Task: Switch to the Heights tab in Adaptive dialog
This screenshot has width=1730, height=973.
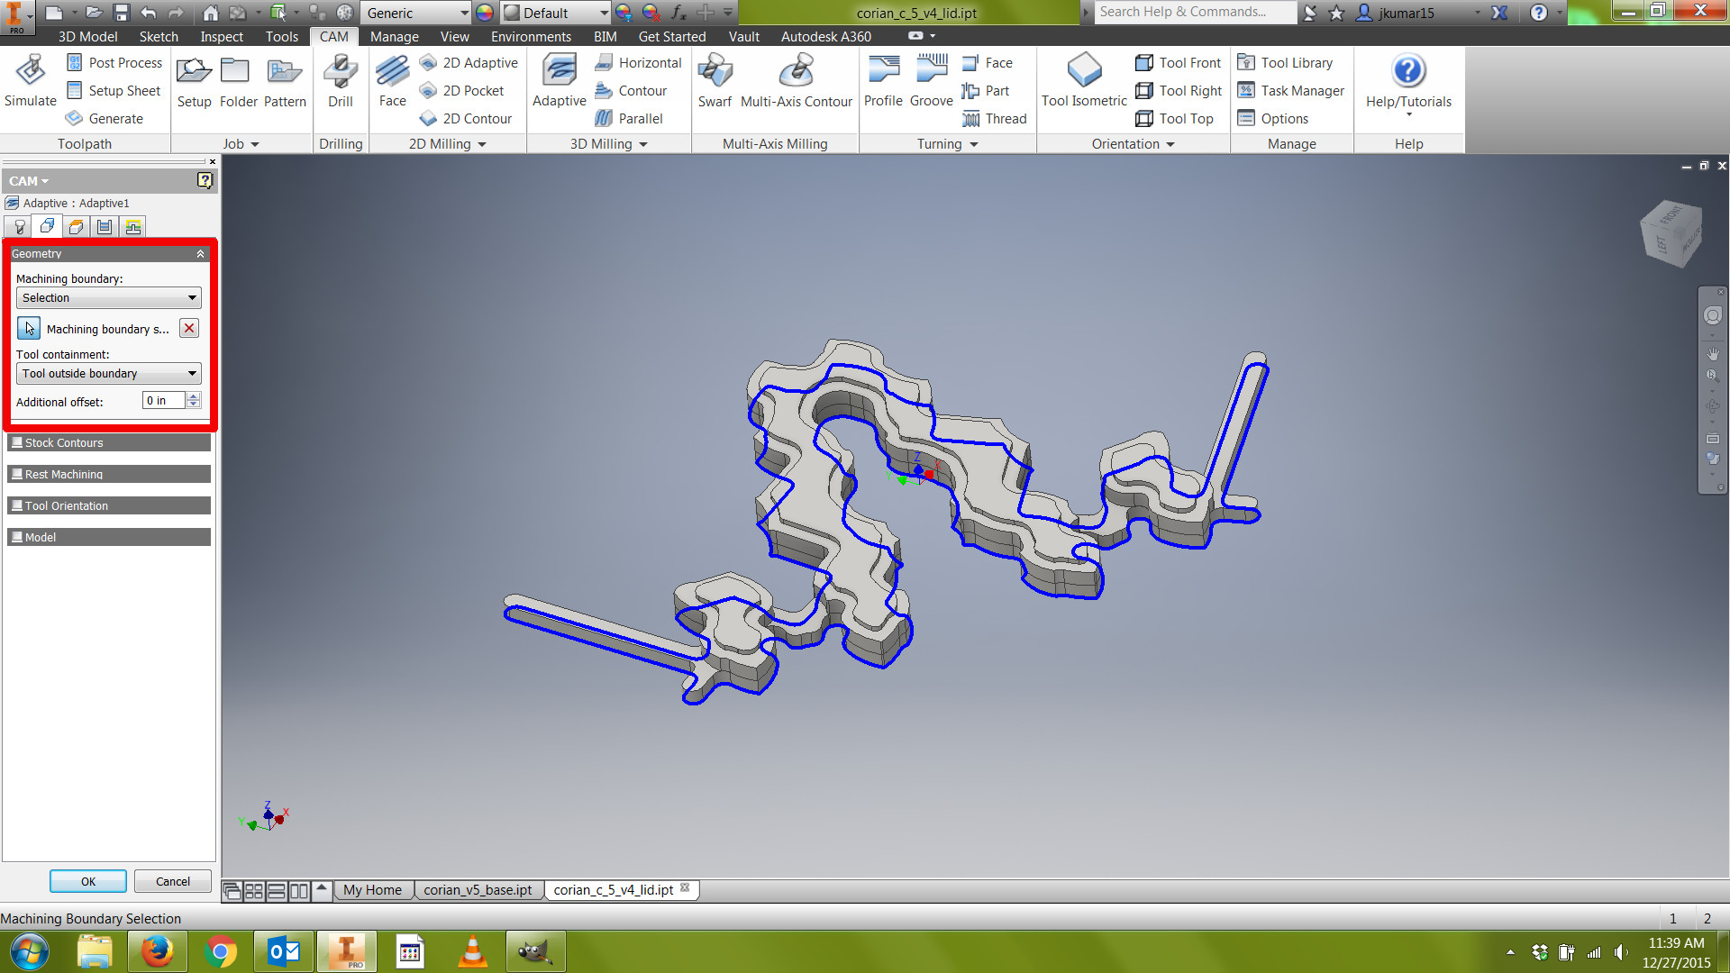Action: (76, 227)
